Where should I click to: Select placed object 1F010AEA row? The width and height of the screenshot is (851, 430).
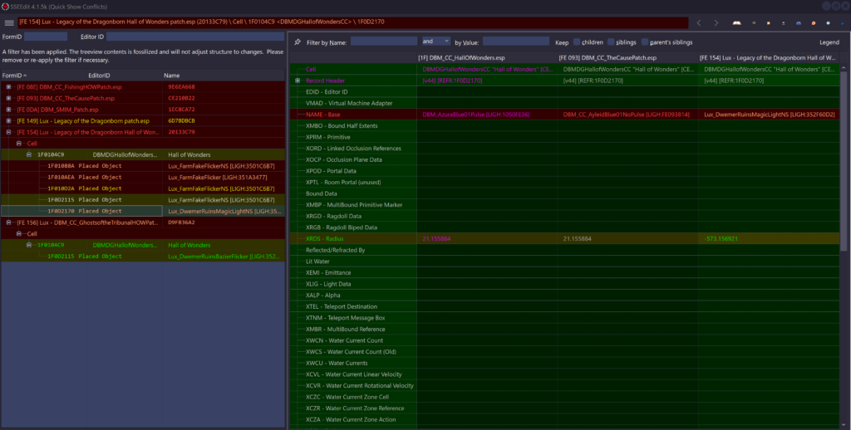click(143, 178)
